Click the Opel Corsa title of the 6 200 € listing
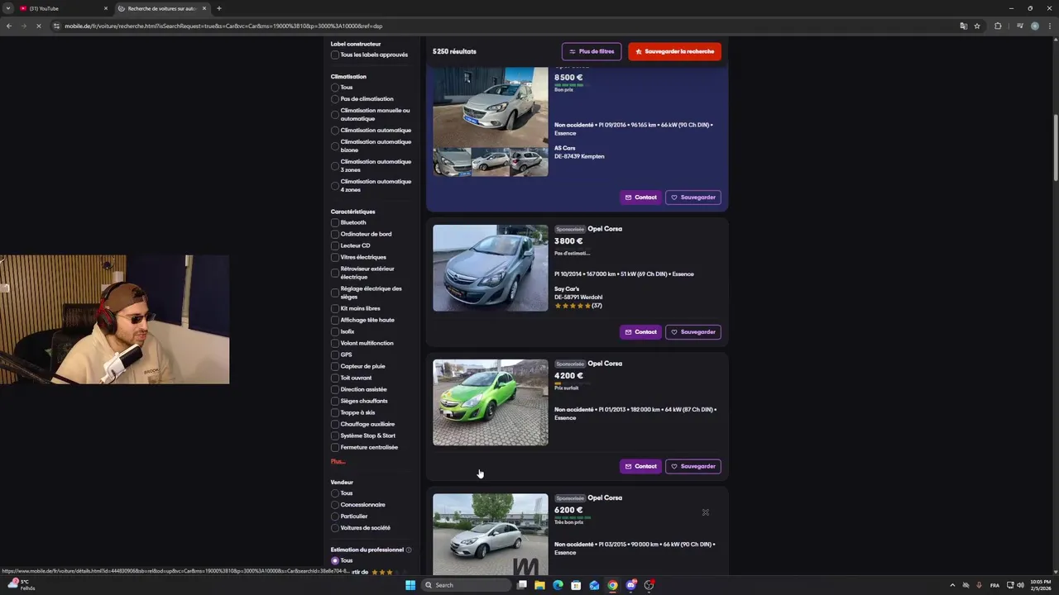The width and height of the screenshot is (1059, 595). [x=605, y=497]
